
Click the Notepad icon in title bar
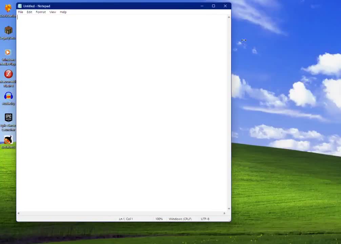pyautogui.click(x=20, y=6)
